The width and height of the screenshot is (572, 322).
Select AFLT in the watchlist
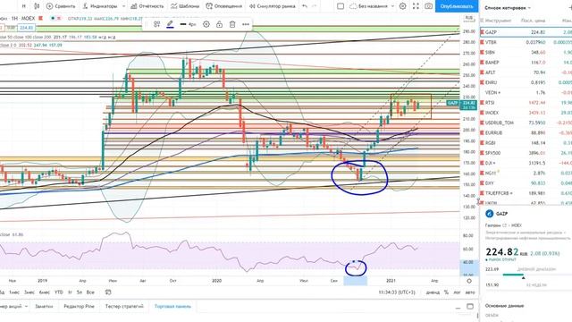526,72
